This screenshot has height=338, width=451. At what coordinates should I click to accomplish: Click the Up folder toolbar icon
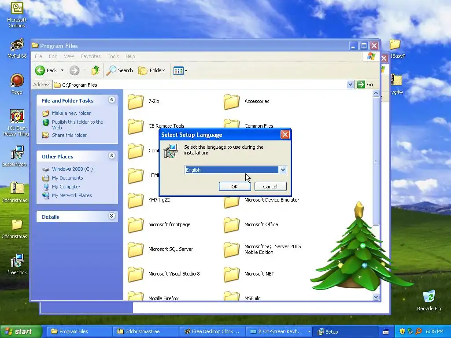coord(95,70)
